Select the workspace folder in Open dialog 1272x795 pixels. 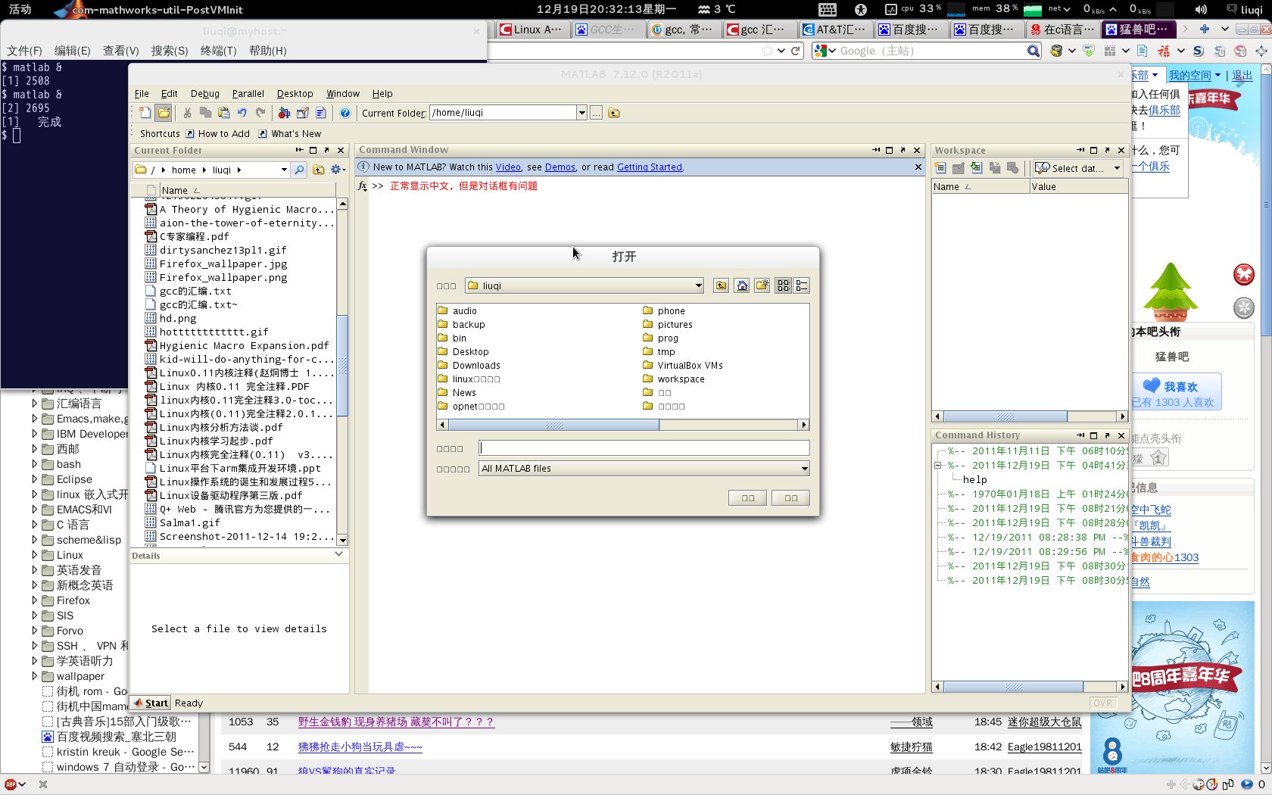point(673,379)
